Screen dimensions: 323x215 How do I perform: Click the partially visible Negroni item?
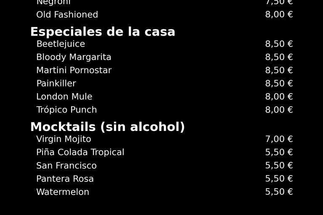53,3
